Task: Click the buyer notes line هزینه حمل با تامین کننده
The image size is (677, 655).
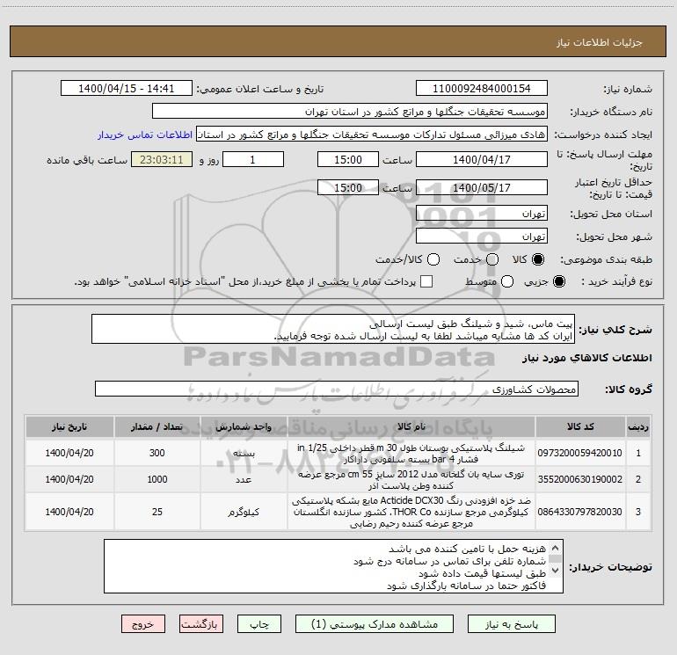Action: click(467, 549)
